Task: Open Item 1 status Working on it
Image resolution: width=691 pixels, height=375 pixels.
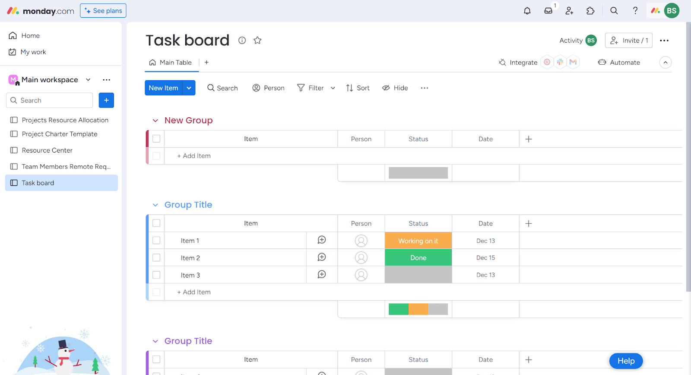Action: pos(418,241)
